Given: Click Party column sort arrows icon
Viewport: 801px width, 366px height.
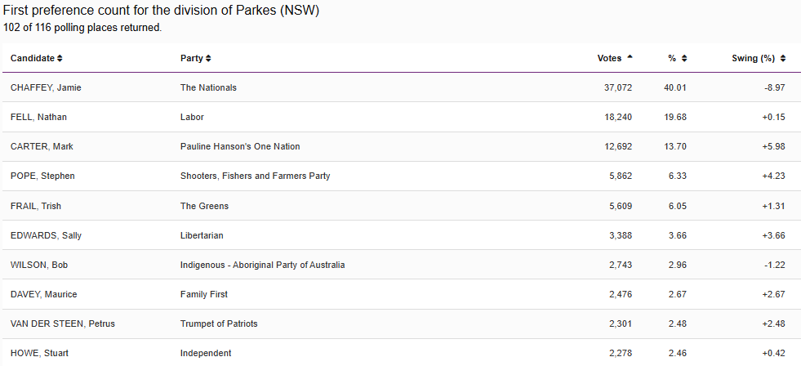Looking at the screenshot, I should pyautogui.click(x=208, y=59).
